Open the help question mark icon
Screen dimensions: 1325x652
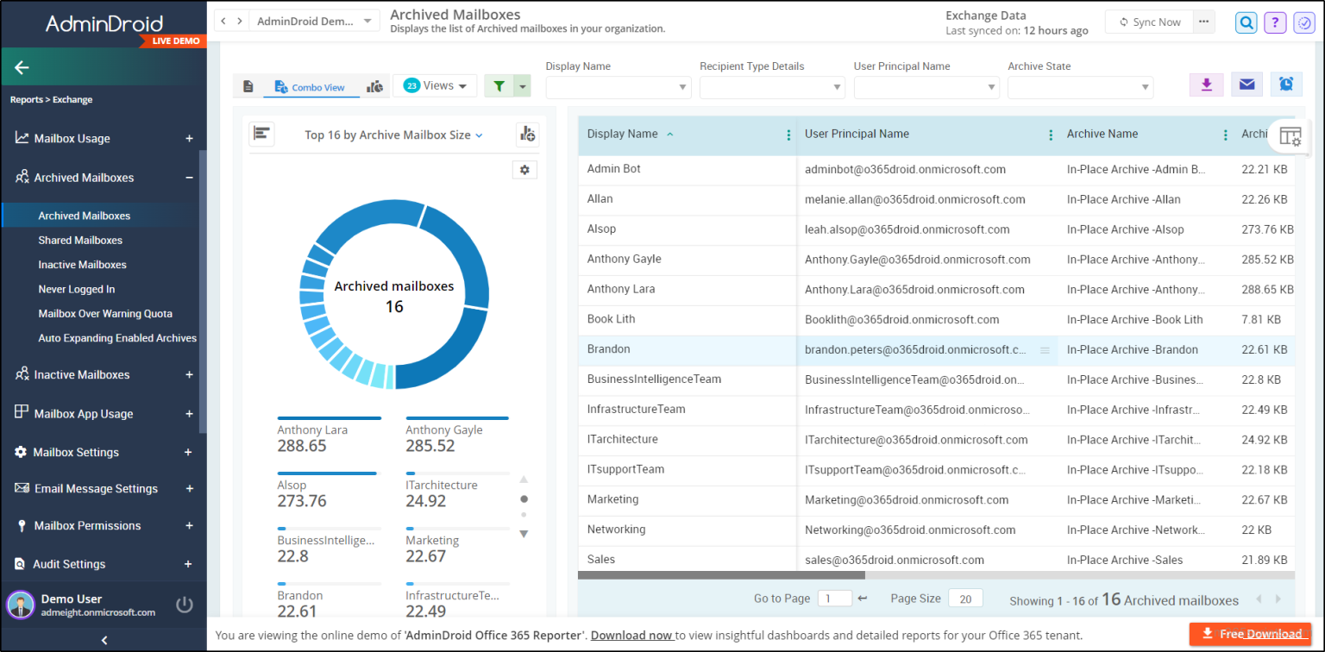[x=1275, y=22]
